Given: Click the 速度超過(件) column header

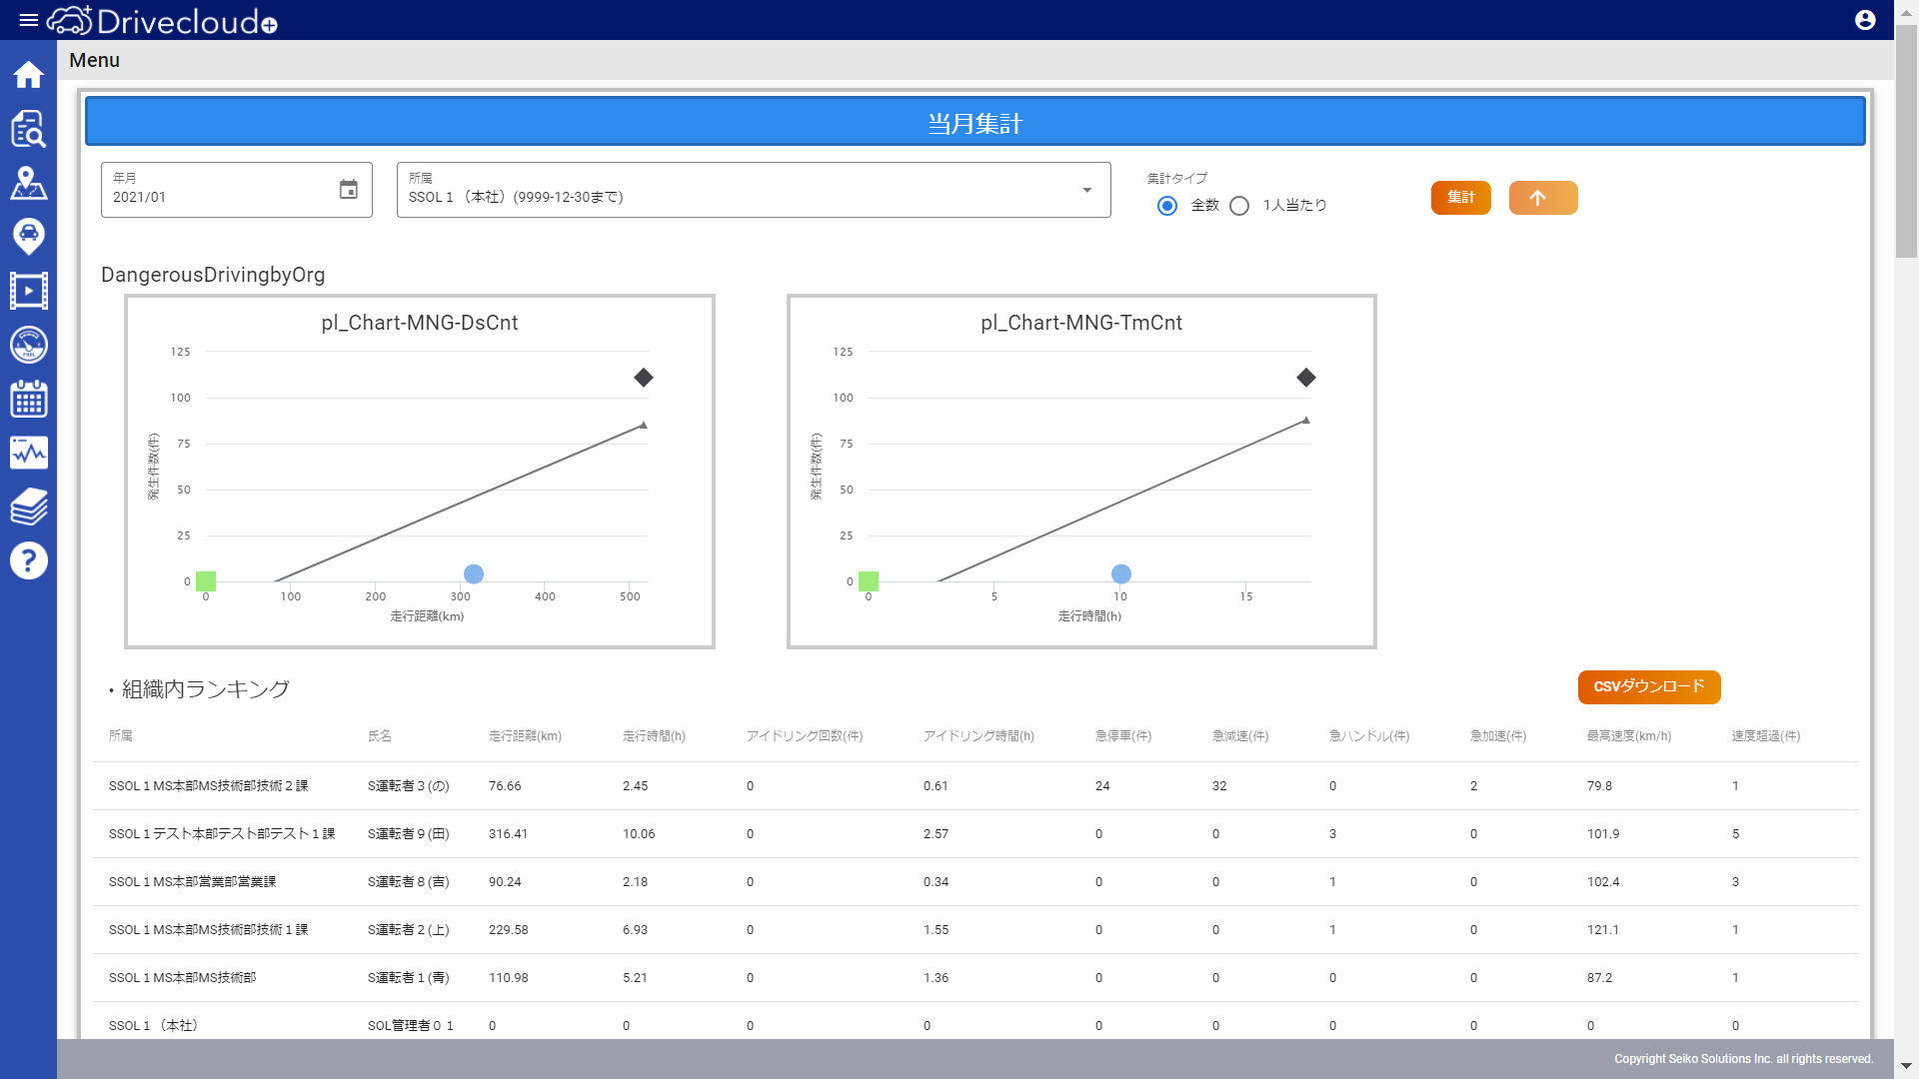Looking at the screenshot, I should [x=1766, y=736].
